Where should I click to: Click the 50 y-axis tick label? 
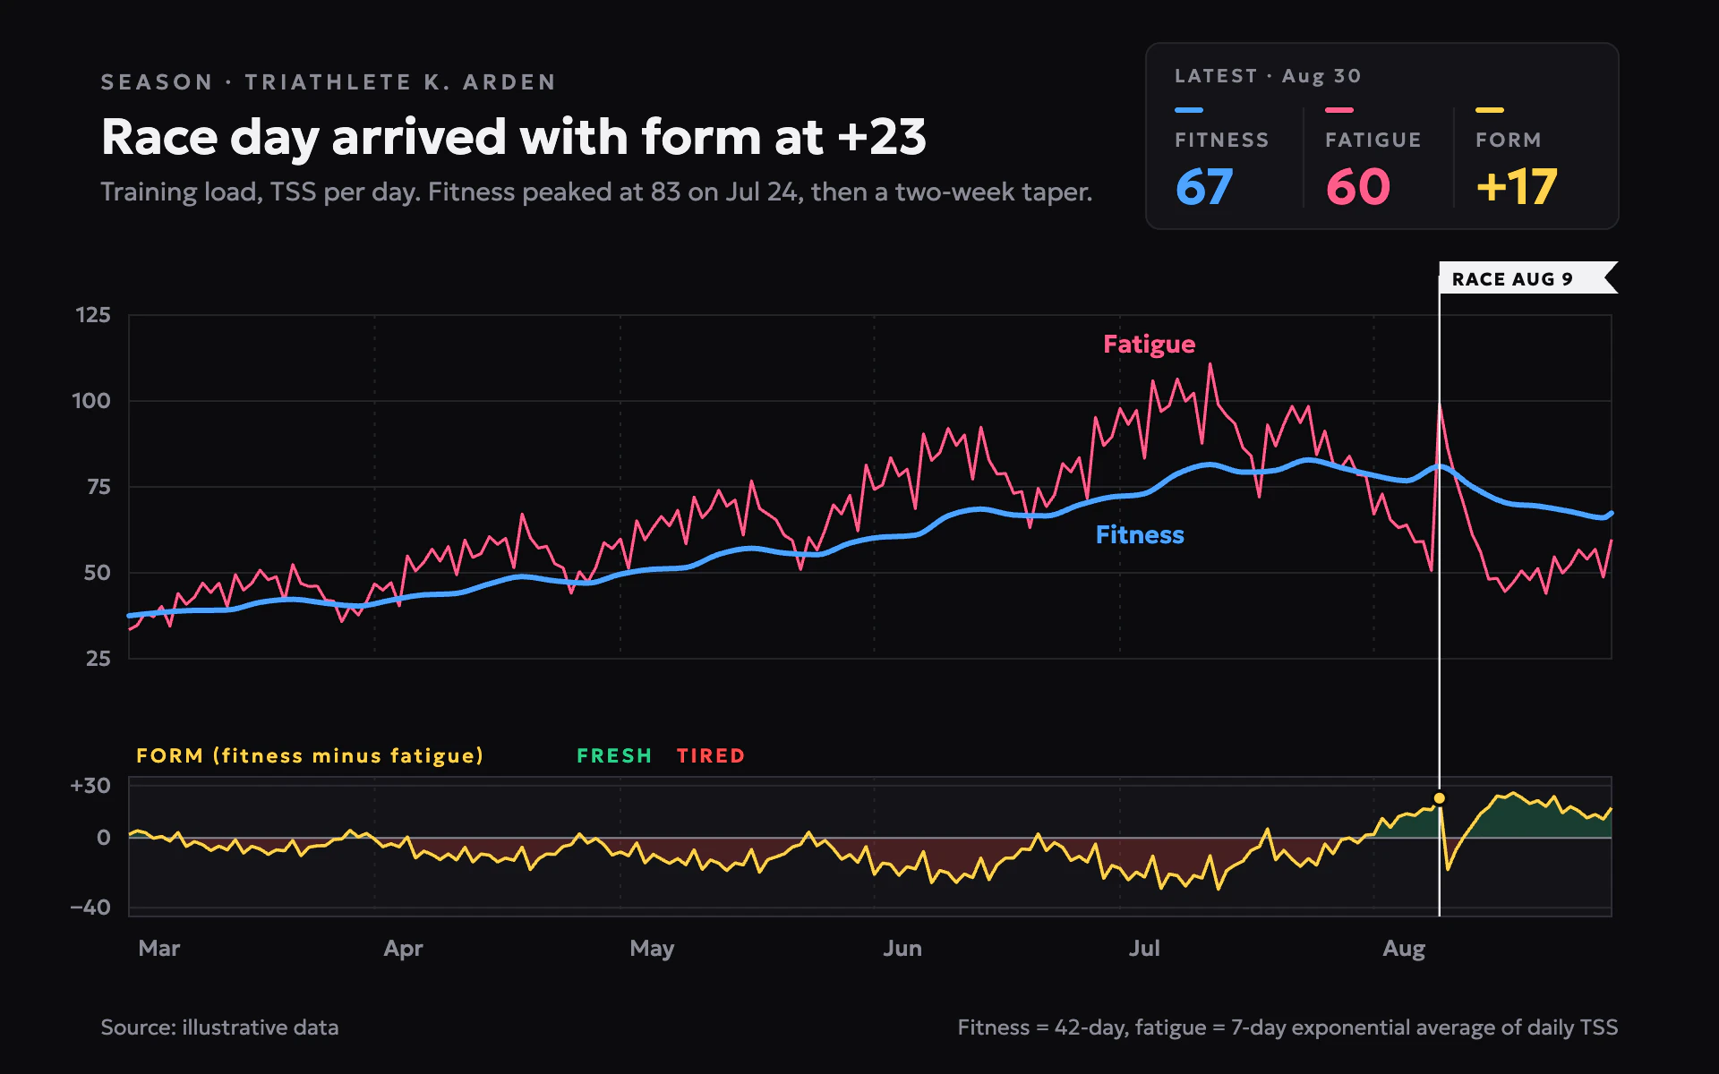click(98, 573)
